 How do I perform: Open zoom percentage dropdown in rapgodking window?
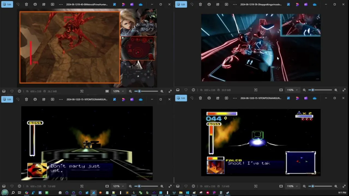pyautogui.click(x=292, y=90)
